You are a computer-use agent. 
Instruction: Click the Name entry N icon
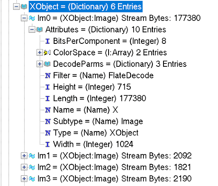[x=48, y=110]
